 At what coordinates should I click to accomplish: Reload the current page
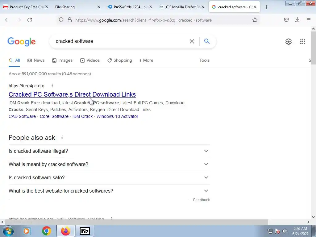click(30, 20)
